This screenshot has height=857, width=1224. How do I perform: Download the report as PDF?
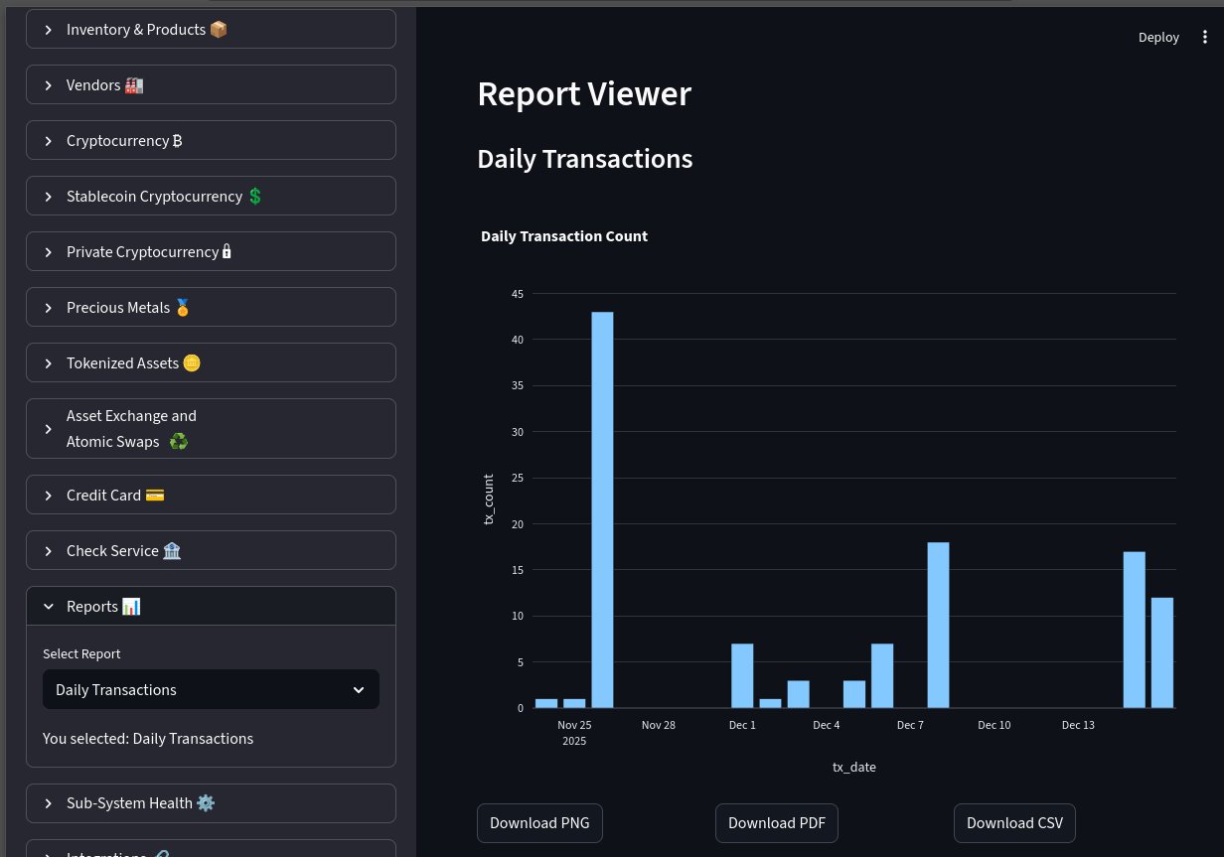click(777, 822)
